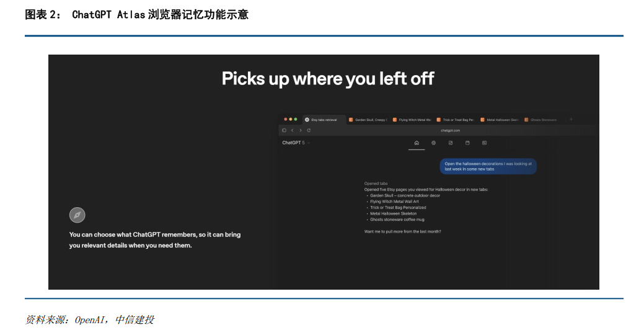Reload the page with the refresh icon
644x330 pixels.
309,130
